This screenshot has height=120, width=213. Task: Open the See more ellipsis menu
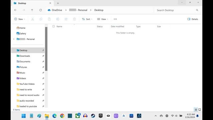115,19
